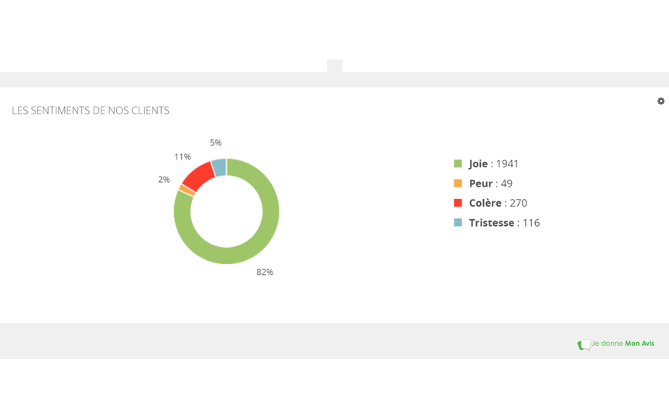The height and width of the screenshot is (418, 669).
Task: Click the green Joie legend swatch
Action: click(x=458, y=163)
